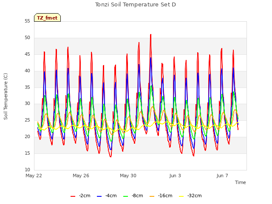Image resolution: width=272 pixels, height=204 pixels.
Task: Click the May 22 x-axis tick label
Action: point(34,176)
